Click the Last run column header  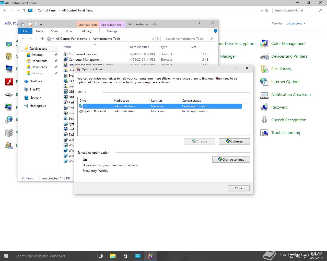click(165, 101)
